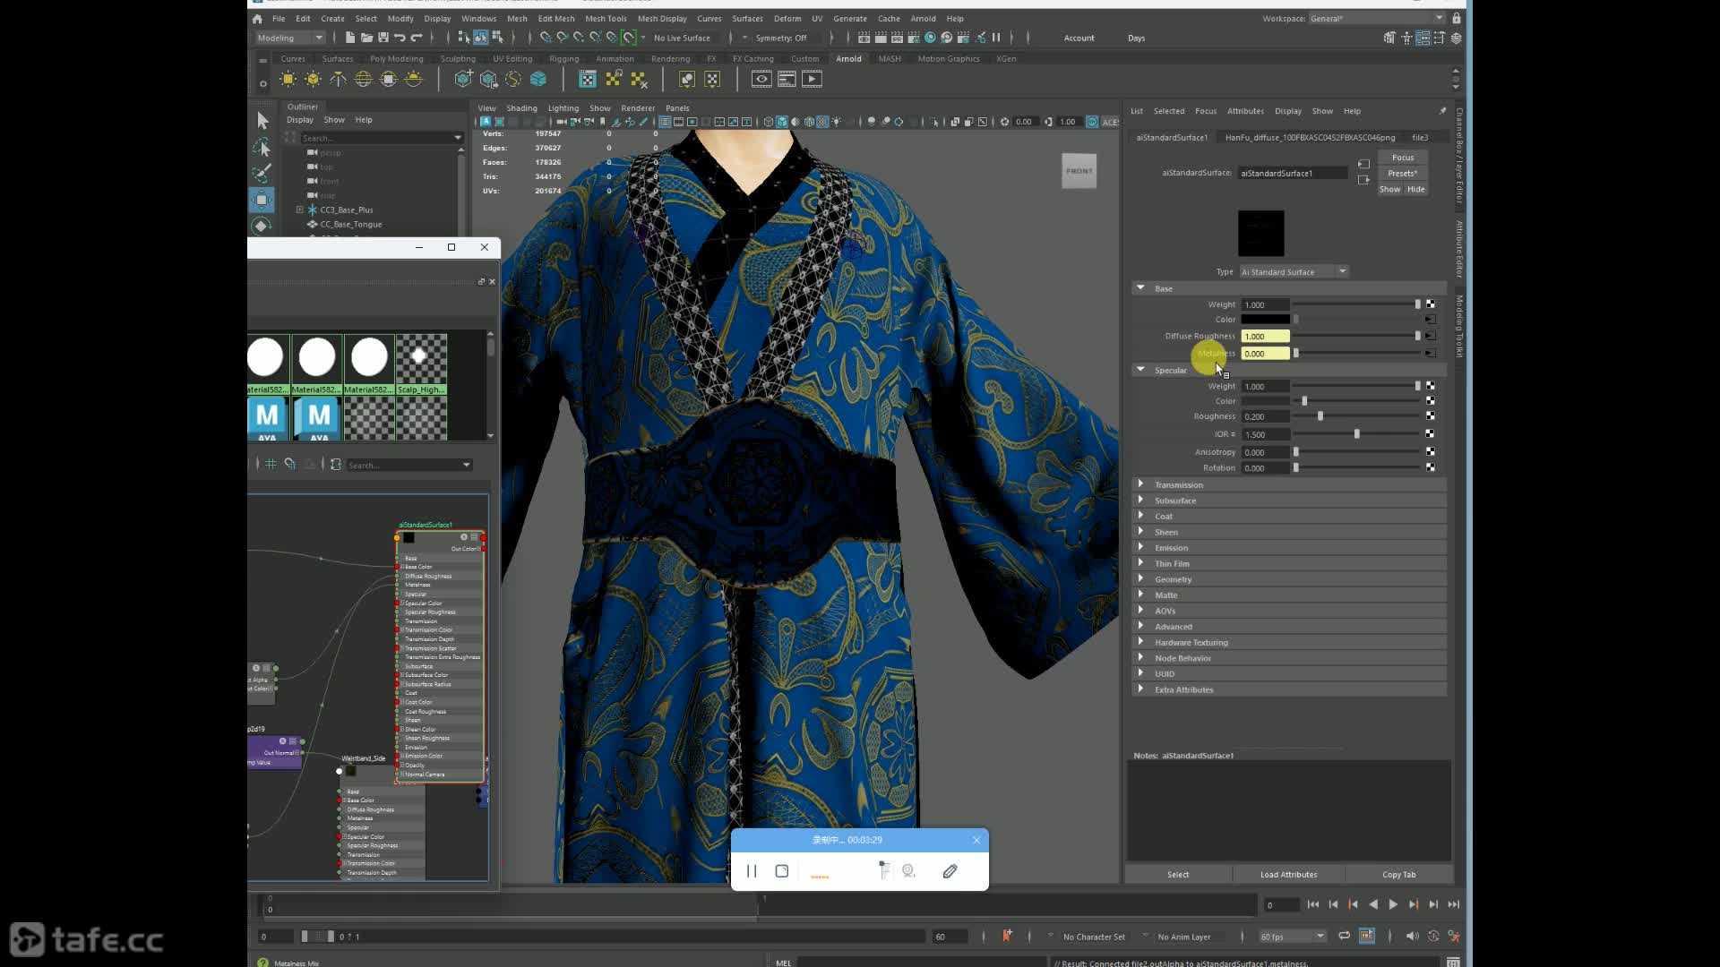1720x967 pixels.
Task: Toggle Specular Weight map connection checker button
Action: point(1430,386)
